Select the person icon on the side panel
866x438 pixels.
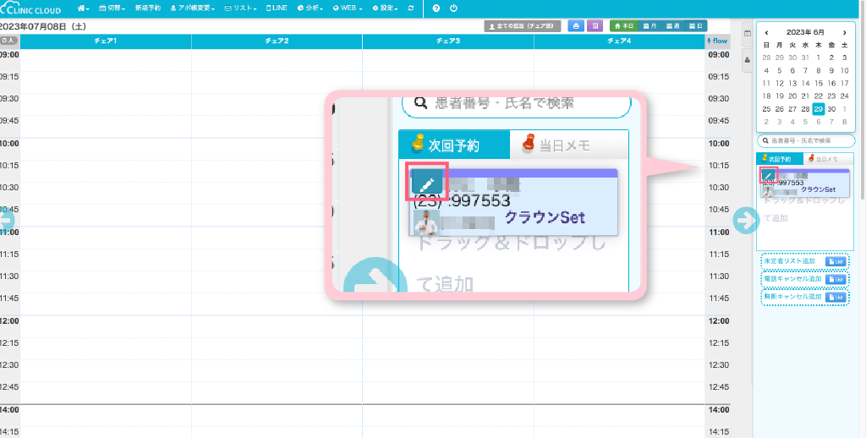coord(747,59)
